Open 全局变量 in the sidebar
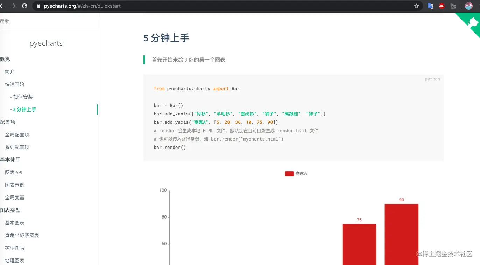Screen dimensions: 480x265 pos(15,198)
